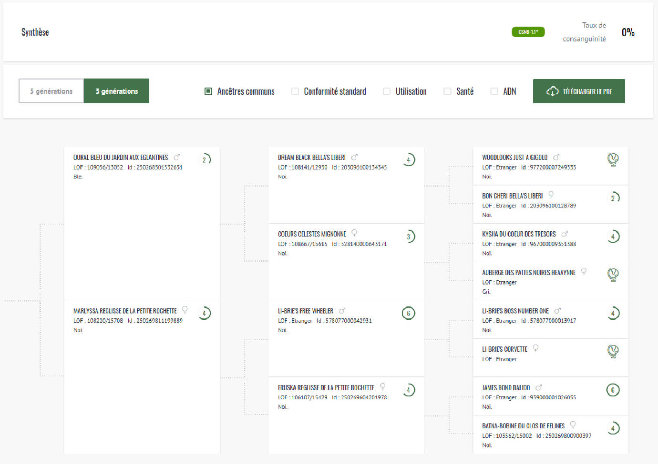Click Id 578077000042931 under FREE WHEELER
Image resolution: width=658 pixels, height=464 pixels.
point(344,321)
